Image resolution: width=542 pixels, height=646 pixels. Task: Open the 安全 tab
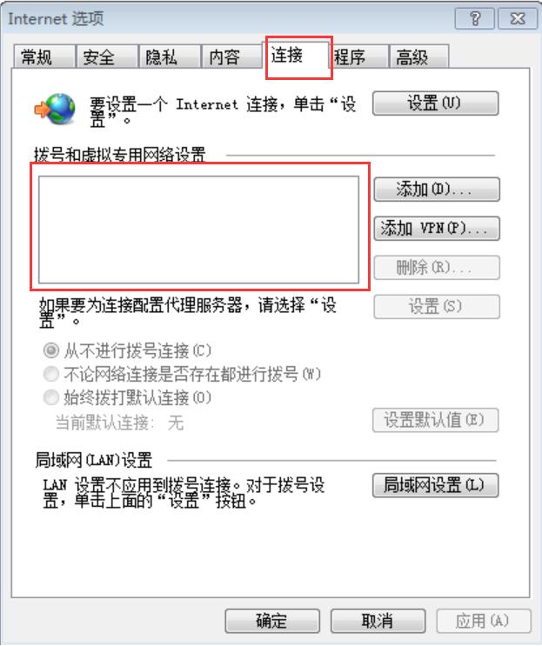tap(107, 57)
